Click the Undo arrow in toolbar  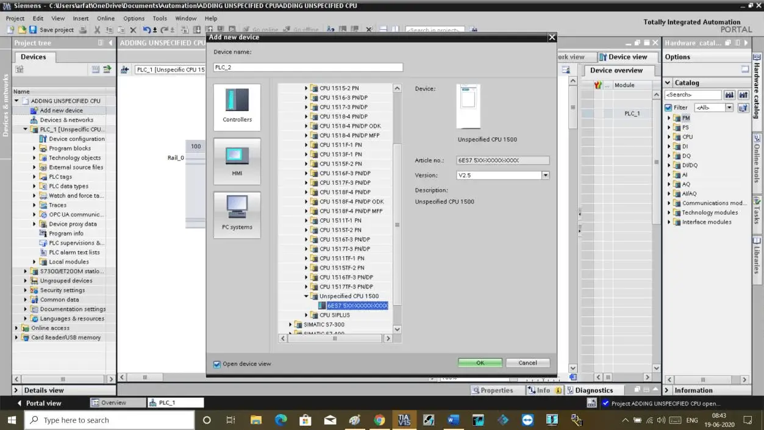pyautogui.click(x=147, y=29)
